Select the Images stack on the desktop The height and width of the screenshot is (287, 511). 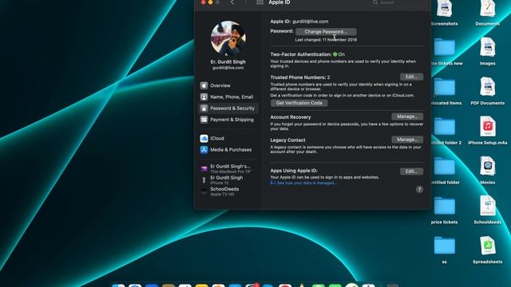pyautogui.click(x=488, y=52)
